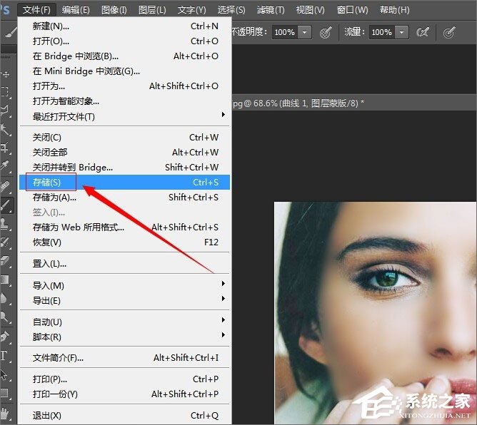Toggle pressure-for-opacity icon beside 不透明度 field
Screen dimensions: 477x425
pyautogui.click(x=326, y=32)
